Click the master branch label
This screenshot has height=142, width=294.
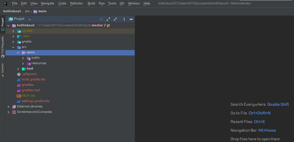[97, 25]
